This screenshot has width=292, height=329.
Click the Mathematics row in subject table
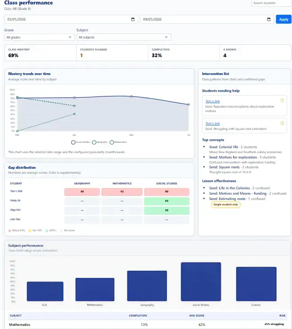pyautogui.click(x=148, y=325)
